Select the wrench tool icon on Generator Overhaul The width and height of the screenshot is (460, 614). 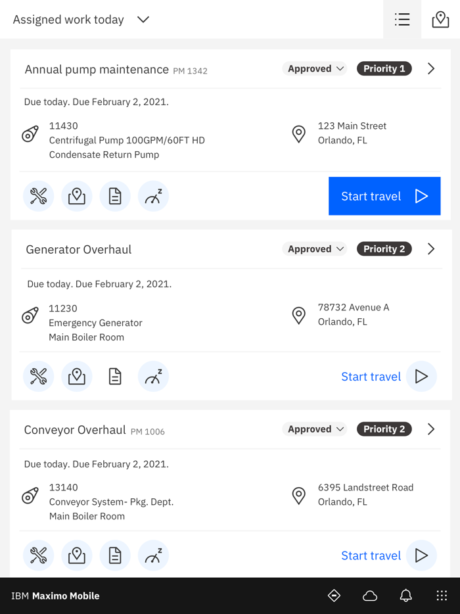pos(38,376)
